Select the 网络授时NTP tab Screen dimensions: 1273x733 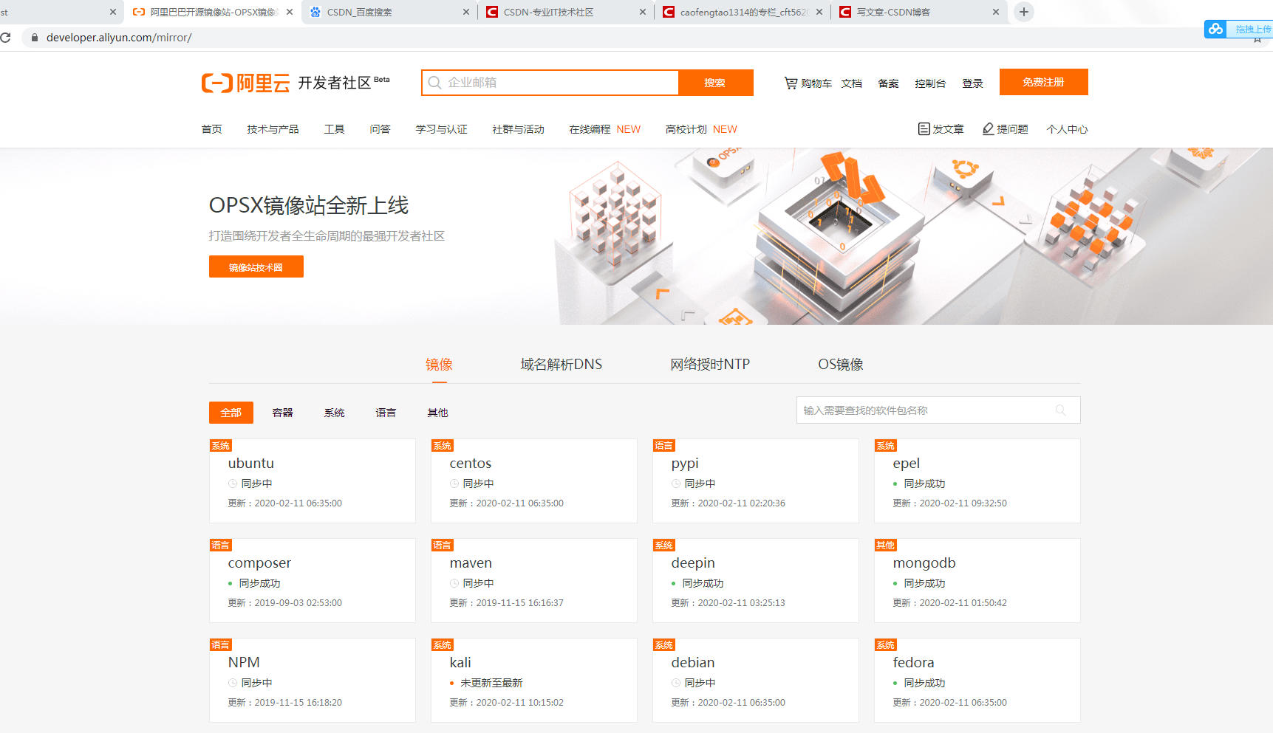710,365
